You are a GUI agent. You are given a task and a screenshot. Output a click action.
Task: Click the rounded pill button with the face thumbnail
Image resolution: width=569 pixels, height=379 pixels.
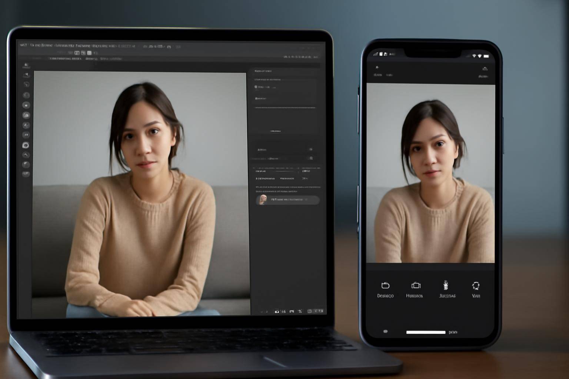[288, 200]
